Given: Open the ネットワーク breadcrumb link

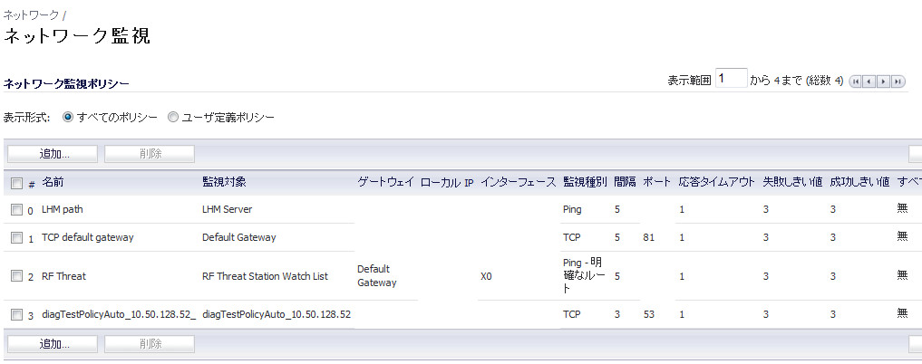Looking at the screenshot, I should click(31, 15).
